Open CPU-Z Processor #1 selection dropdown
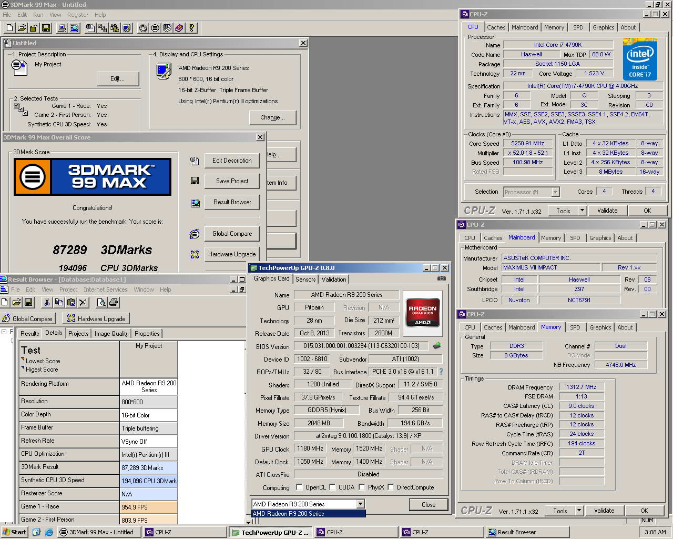 click(x=555, y=192)
